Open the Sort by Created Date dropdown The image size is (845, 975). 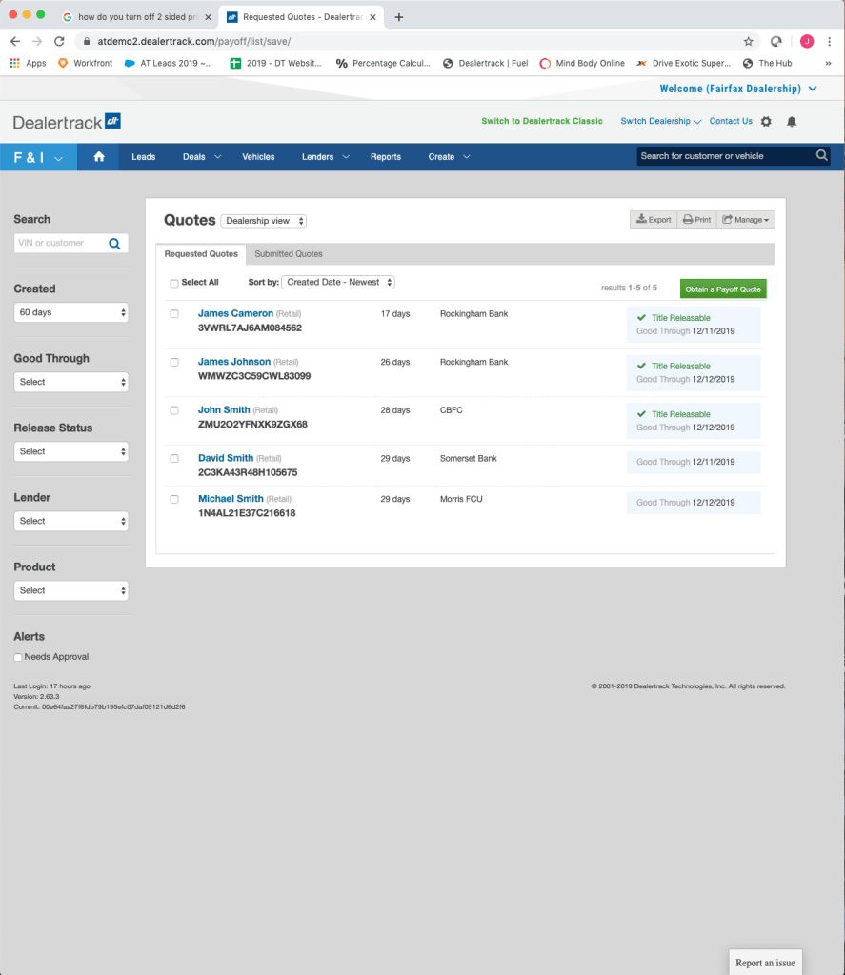point(338,282)
